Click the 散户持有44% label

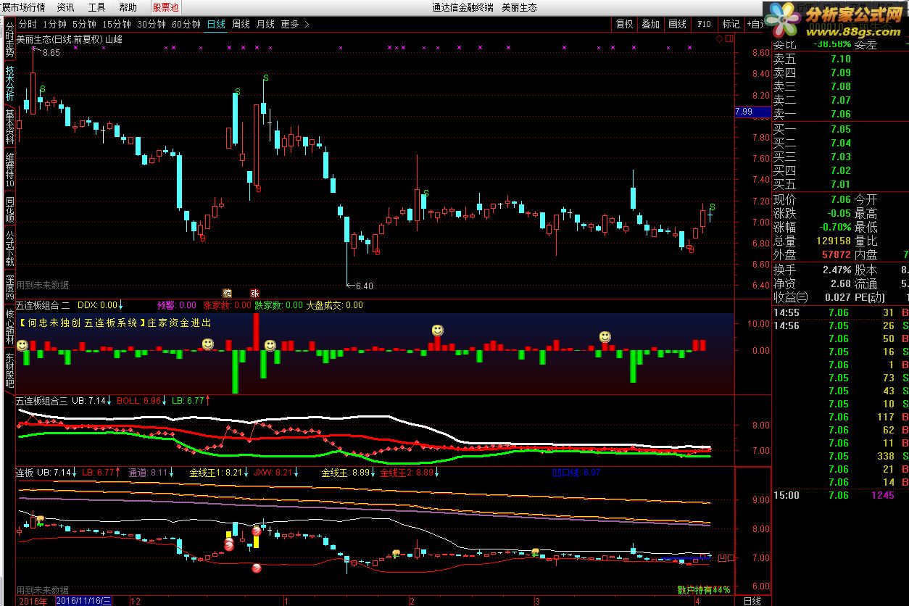tap(704, 590)
